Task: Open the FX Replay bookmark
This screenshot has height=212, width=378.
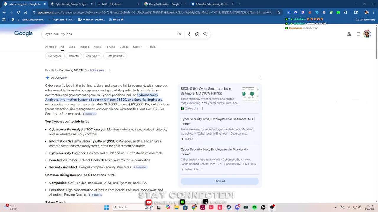Action: [x=91, y=20]
